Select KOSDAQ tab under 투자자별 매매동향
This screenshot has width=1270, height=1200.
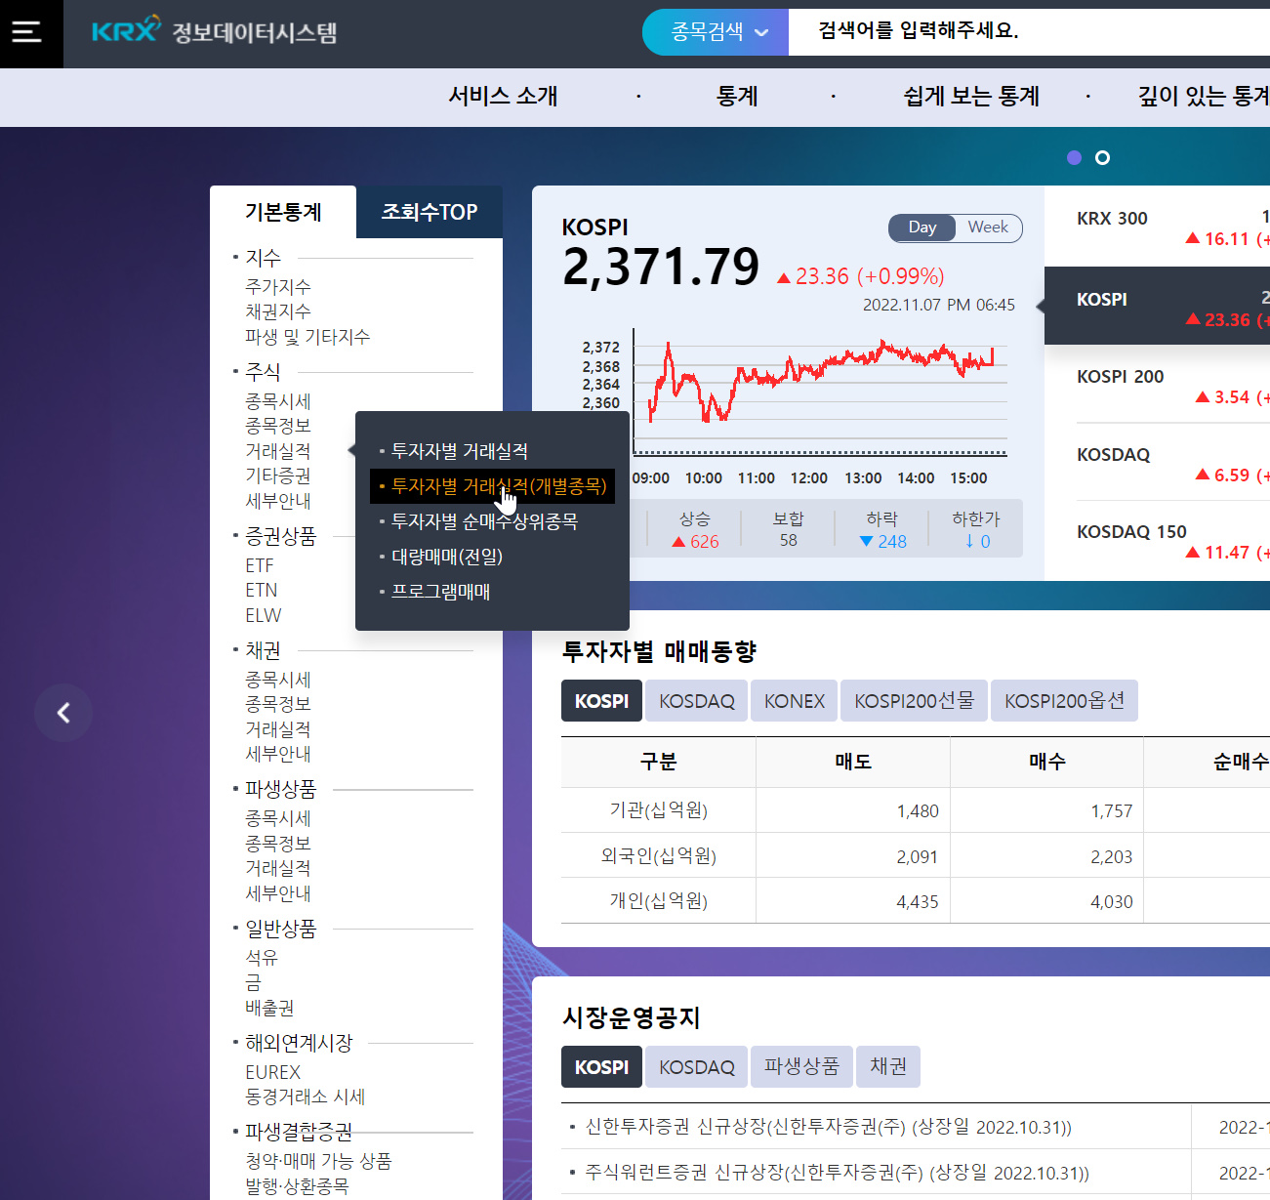point(696,701)
